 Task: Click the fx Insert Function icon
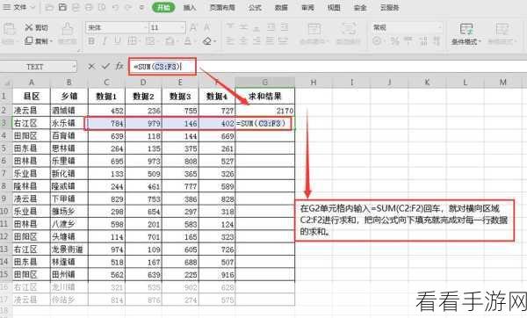pos(119,66)
